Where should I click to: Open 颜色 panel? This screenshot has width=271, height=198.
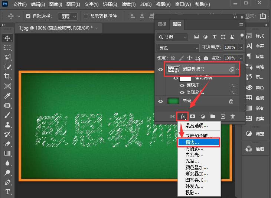(x=255, y=88)
